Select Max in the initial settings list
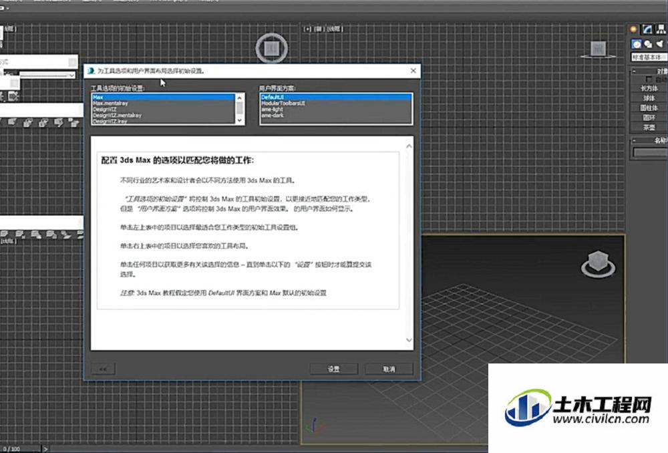This screenshot has width=668, height=453. [x=163, y=97]
